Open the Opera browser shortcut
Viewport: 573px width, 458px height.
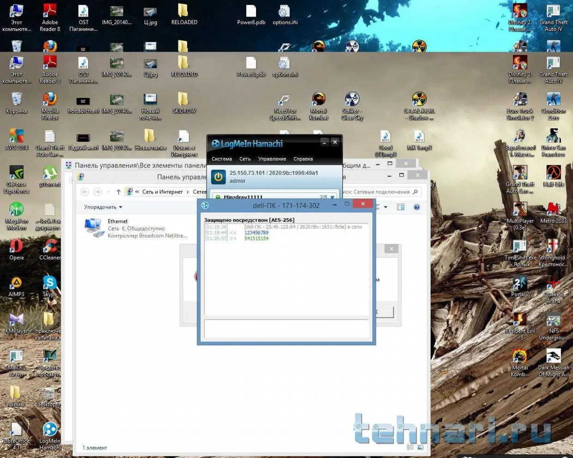17,250
